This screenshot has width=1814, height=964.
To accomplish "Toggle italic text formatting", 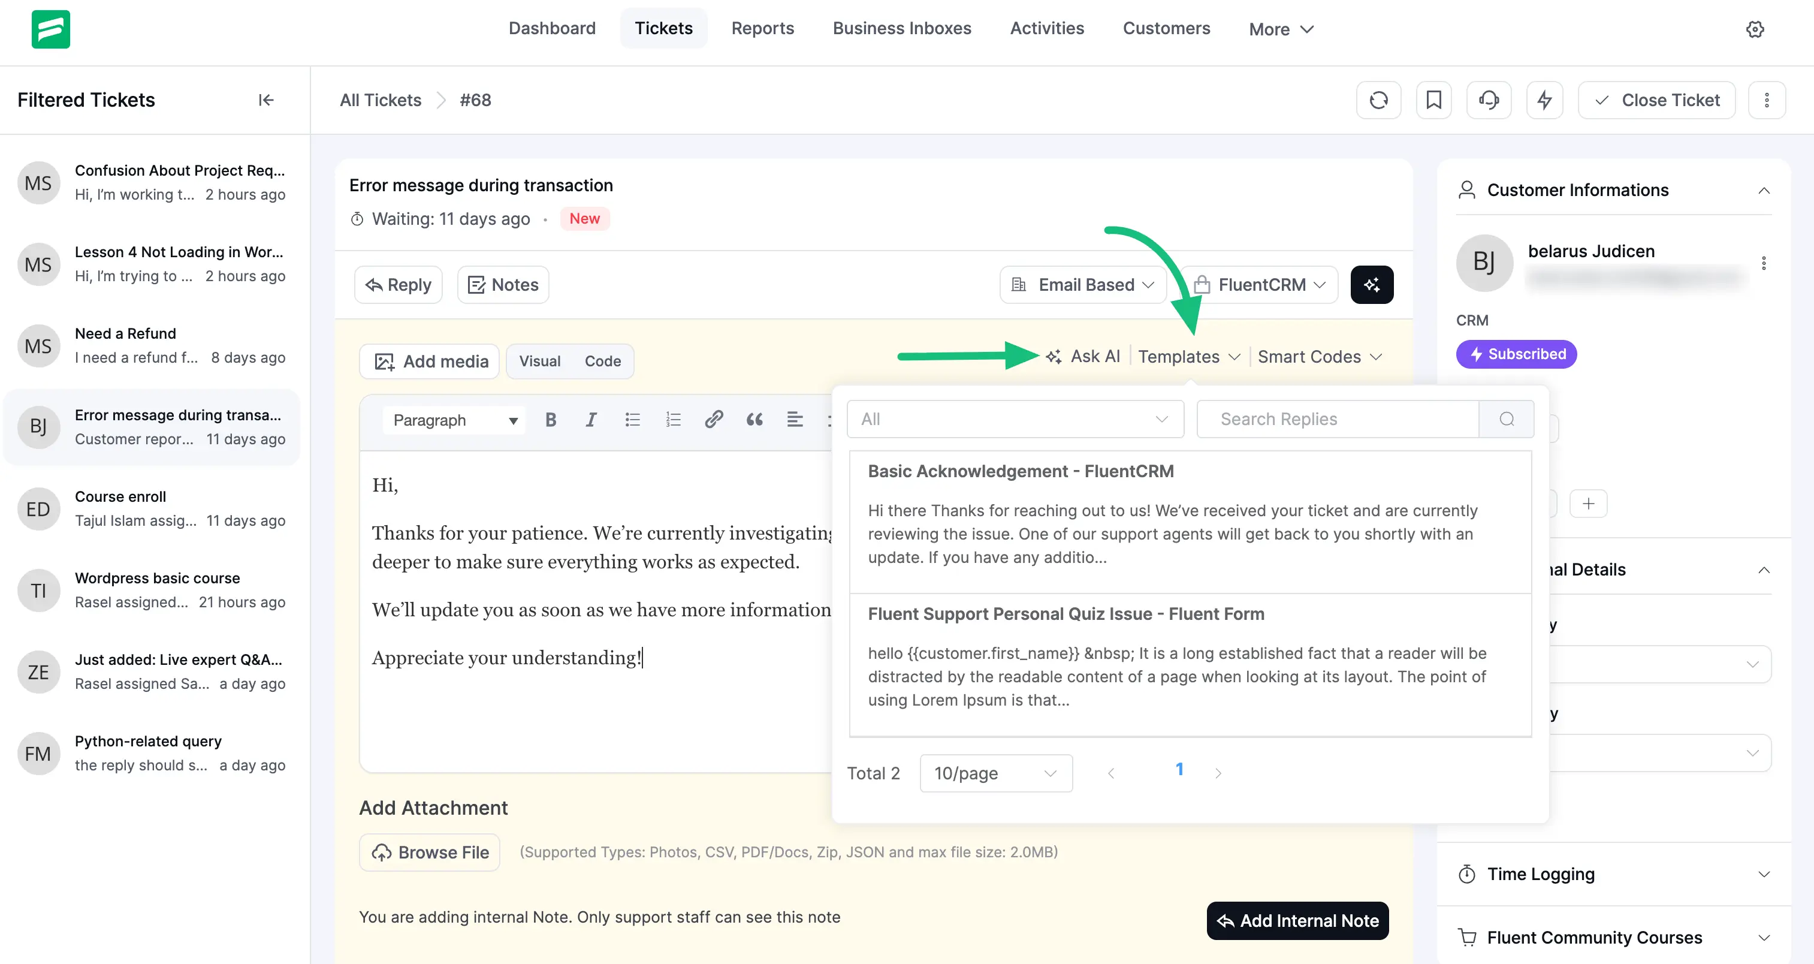I will [591, 419].
